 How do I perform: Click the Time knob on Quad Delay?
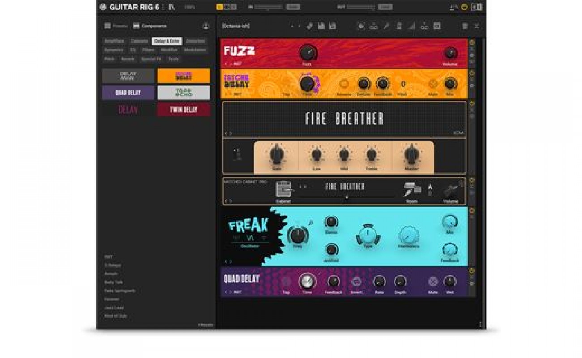307,281
